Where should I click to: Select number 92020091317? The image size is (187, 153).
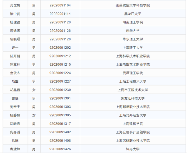[60, 124]
